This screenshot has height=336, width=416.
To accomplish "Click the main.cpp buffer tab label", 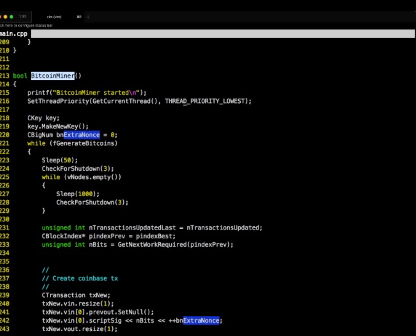I will tap(14, 34).
